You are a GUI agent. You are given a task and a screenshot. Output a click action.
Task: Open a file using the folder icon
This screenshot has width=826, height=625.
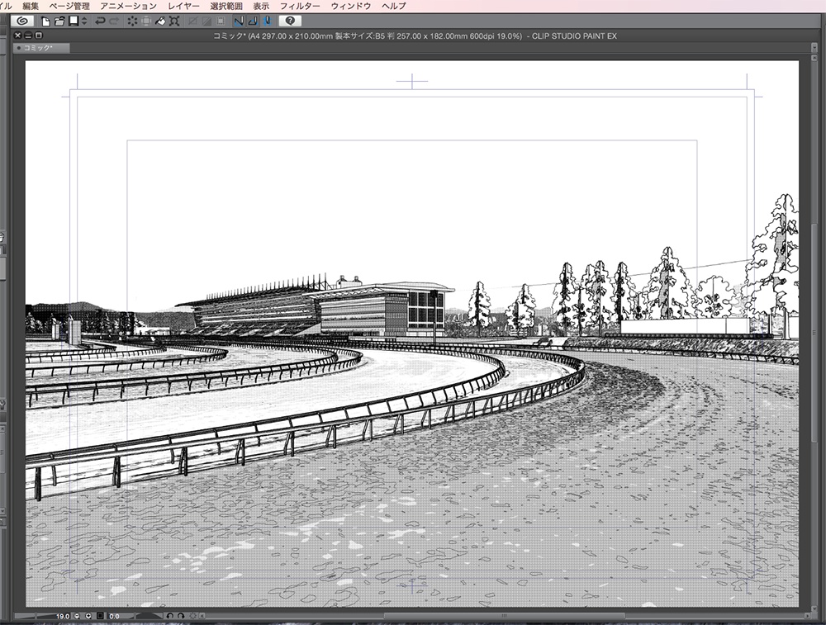[58, 22]
